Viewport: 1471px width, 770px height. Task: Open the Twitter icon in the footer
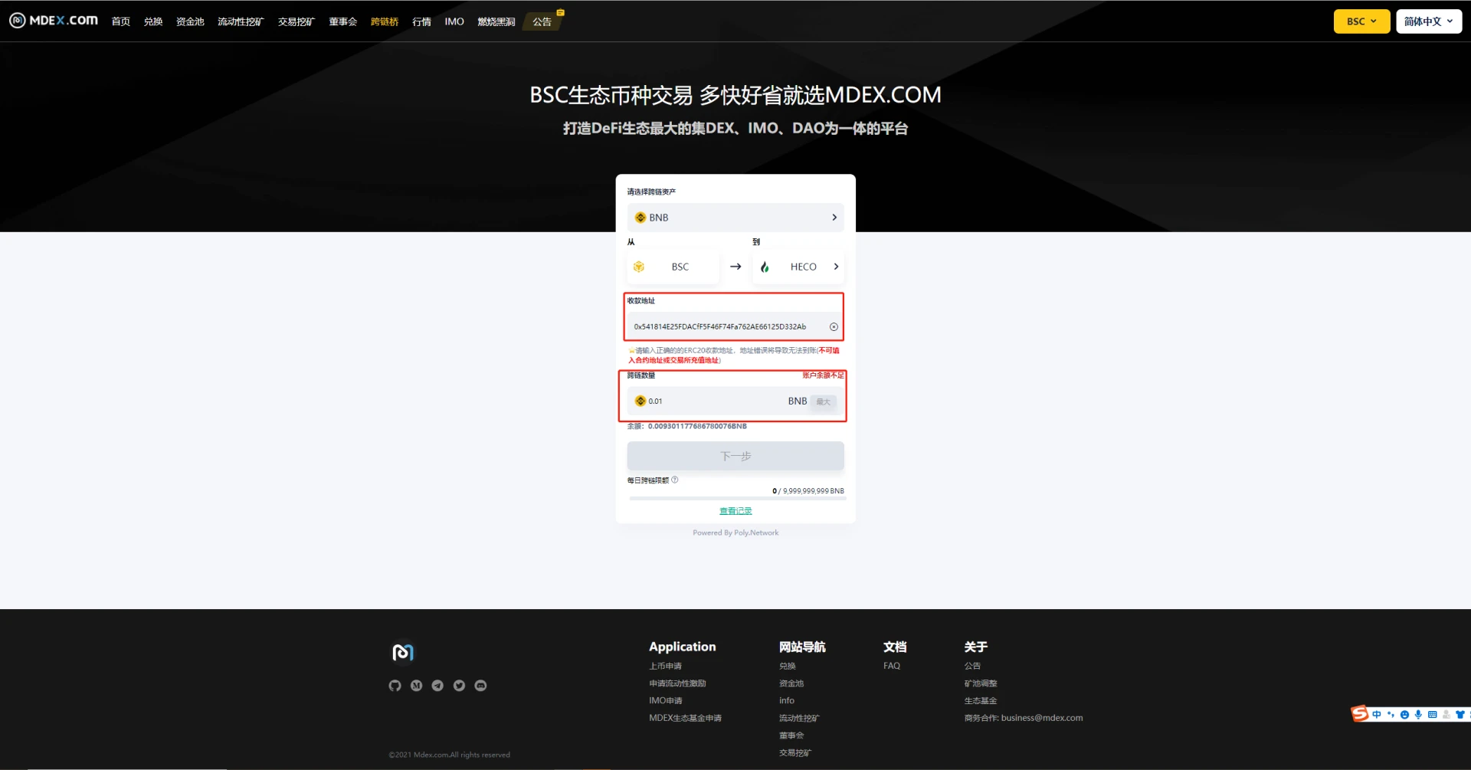(460, 686)
